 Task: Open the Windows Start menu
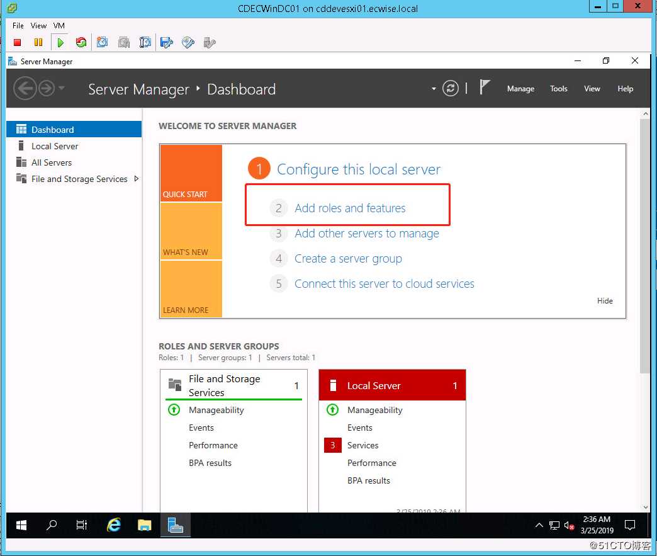click(21, 525)
